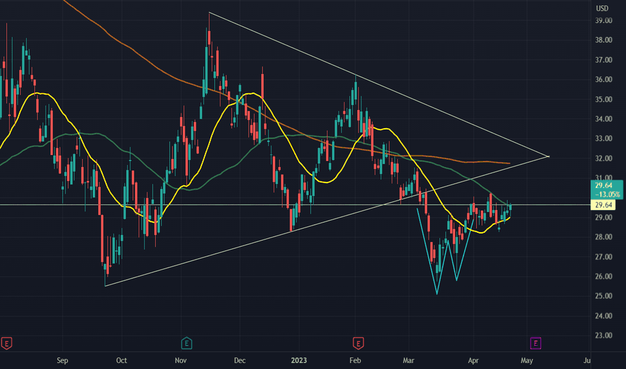Click the Feb label on time axis
Viewport: 626px width, 369px height.
(x=355, y=361)
